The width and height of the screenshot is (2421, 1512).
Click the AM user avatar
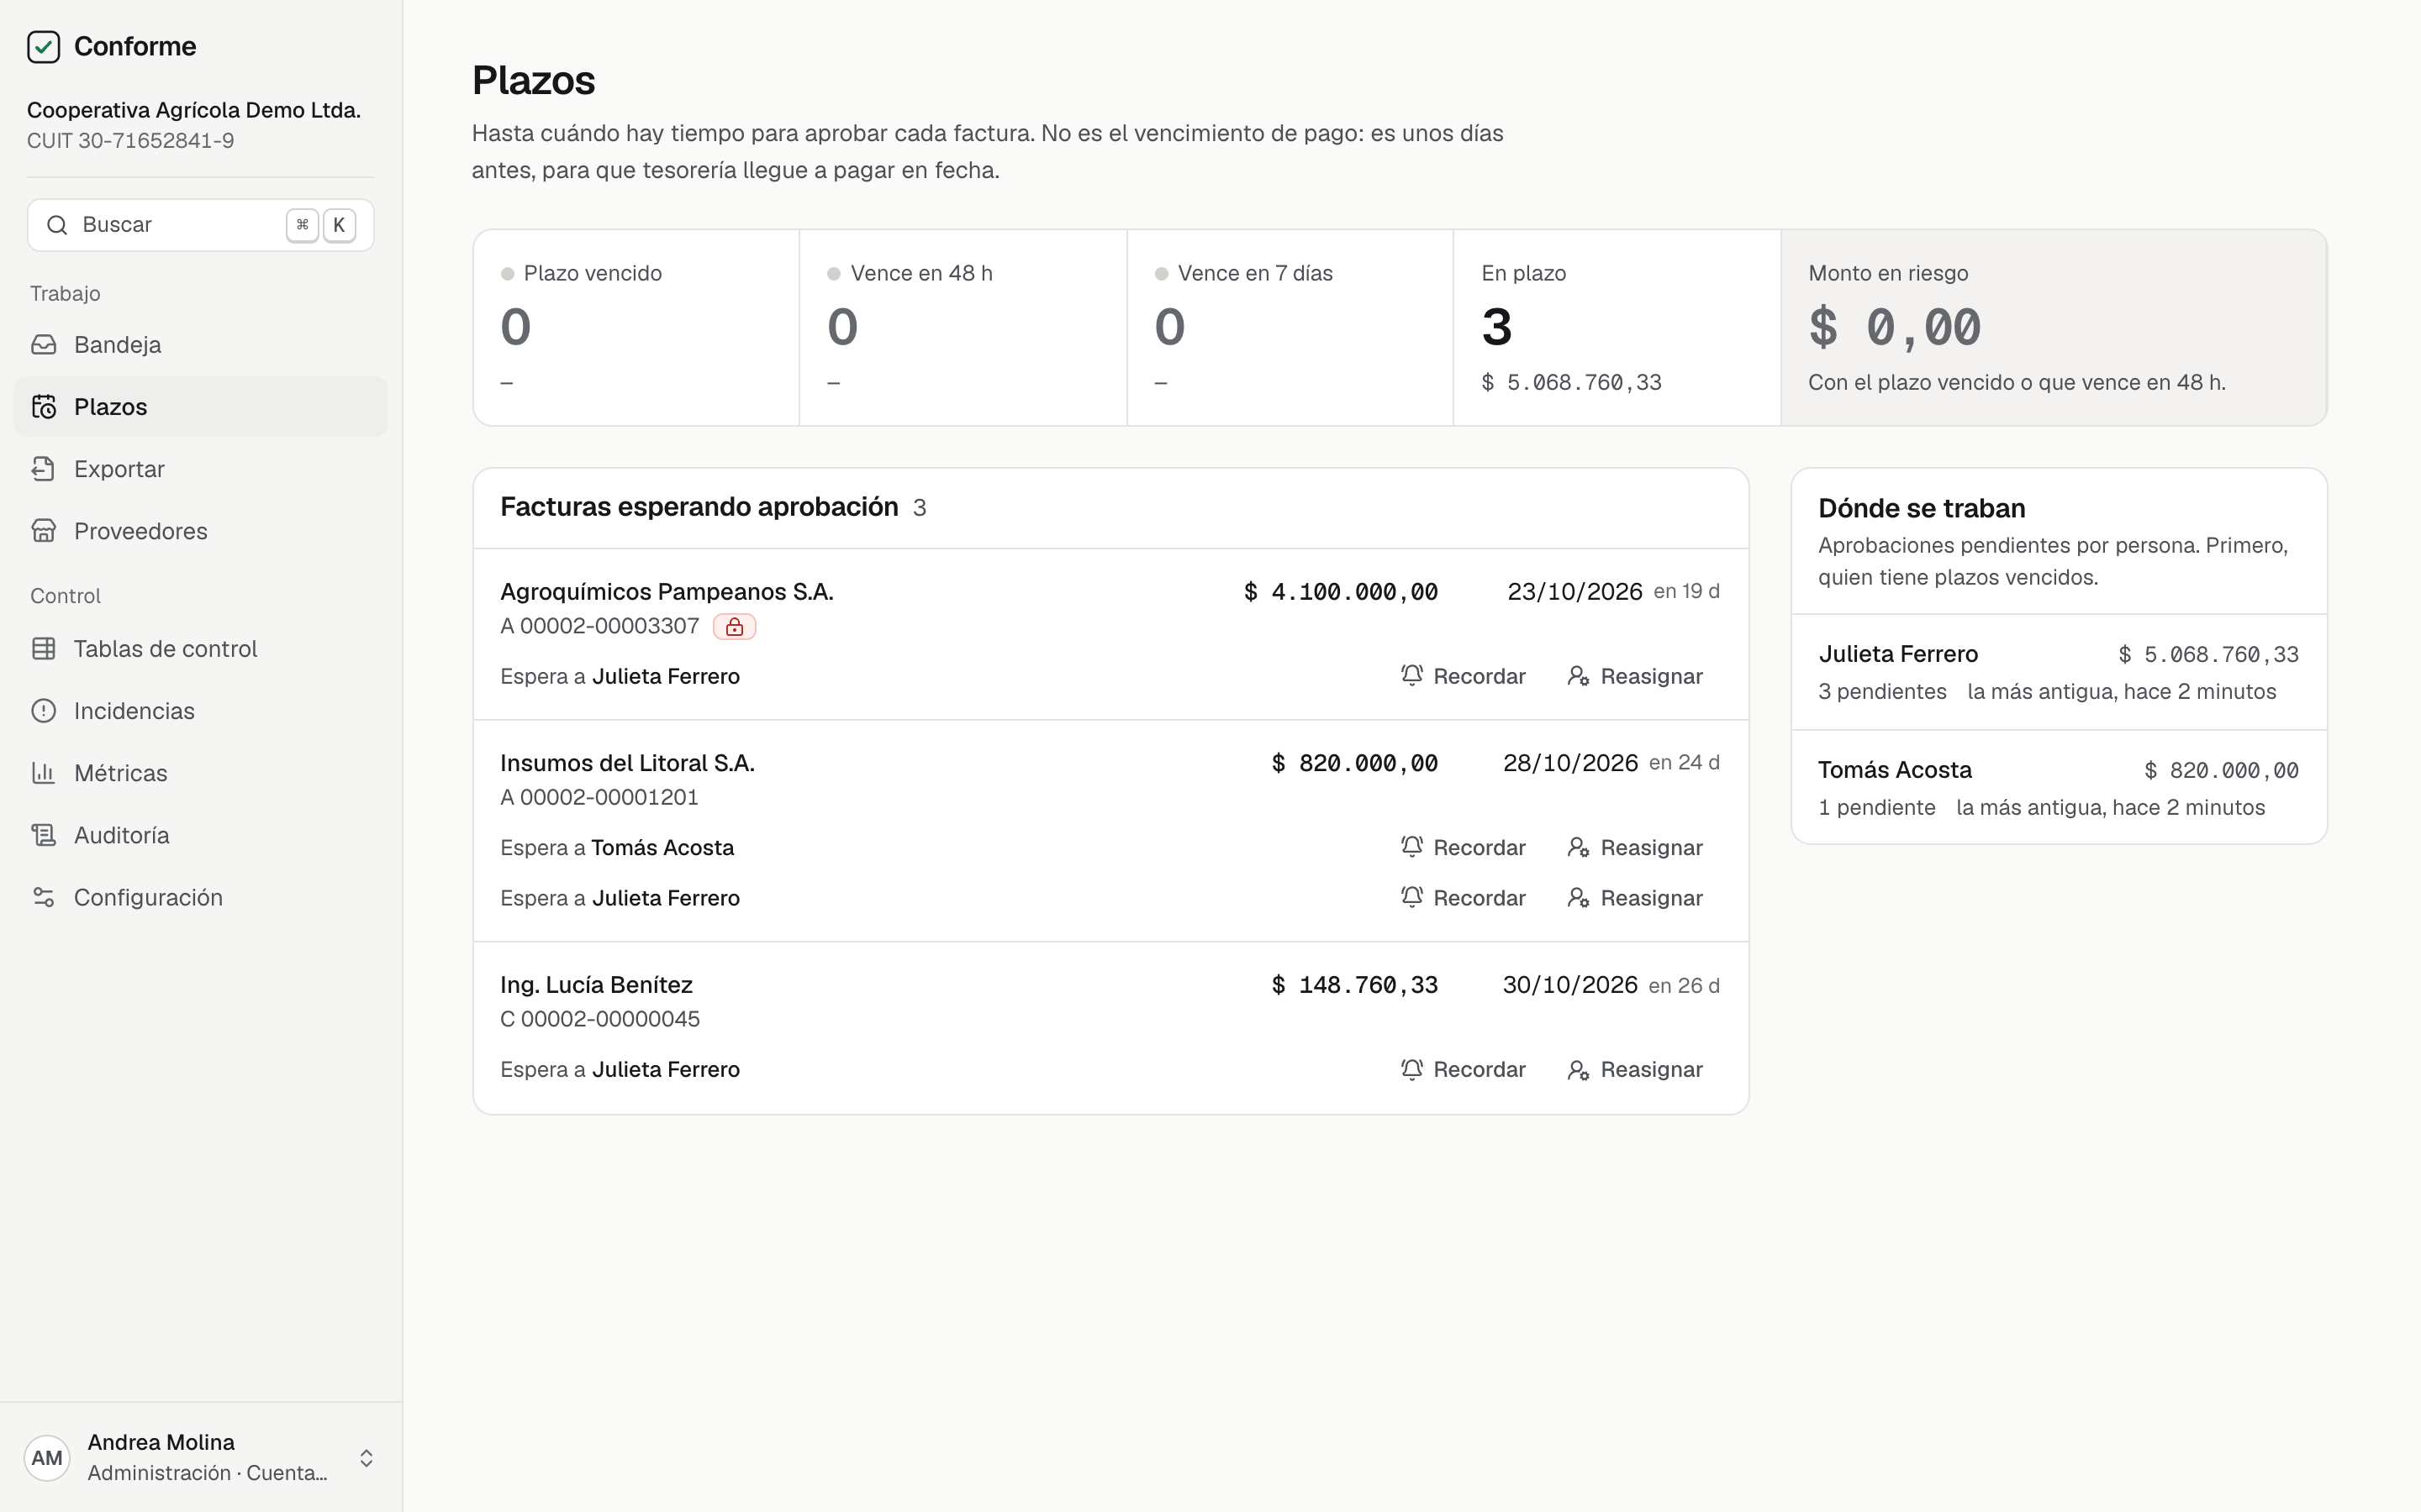[47, 1458]
